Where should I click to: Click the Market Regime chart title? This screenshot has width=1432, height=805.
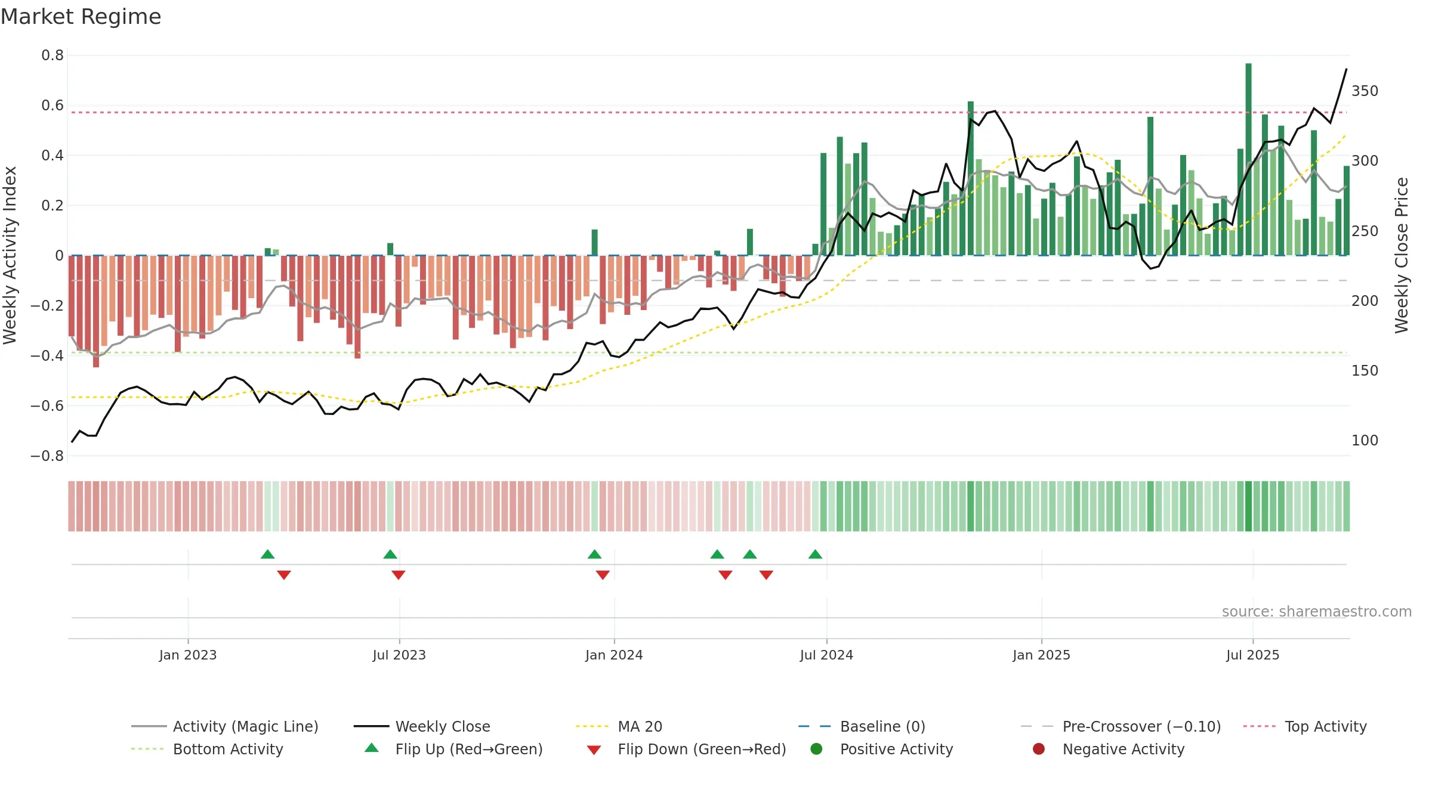click(81, 17)
